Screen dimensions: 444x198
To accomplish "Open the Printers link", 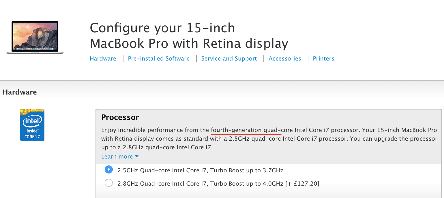I will tap(323, 59).
